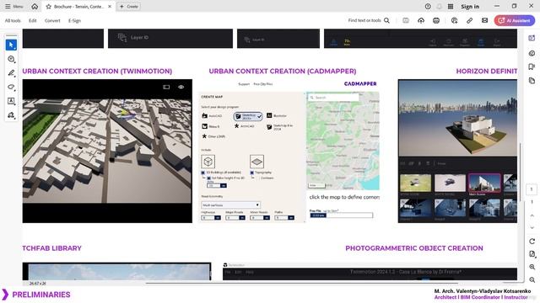540x303 pixels.
Task: Select the Highlight pen tool
Action: coord(11,73)
